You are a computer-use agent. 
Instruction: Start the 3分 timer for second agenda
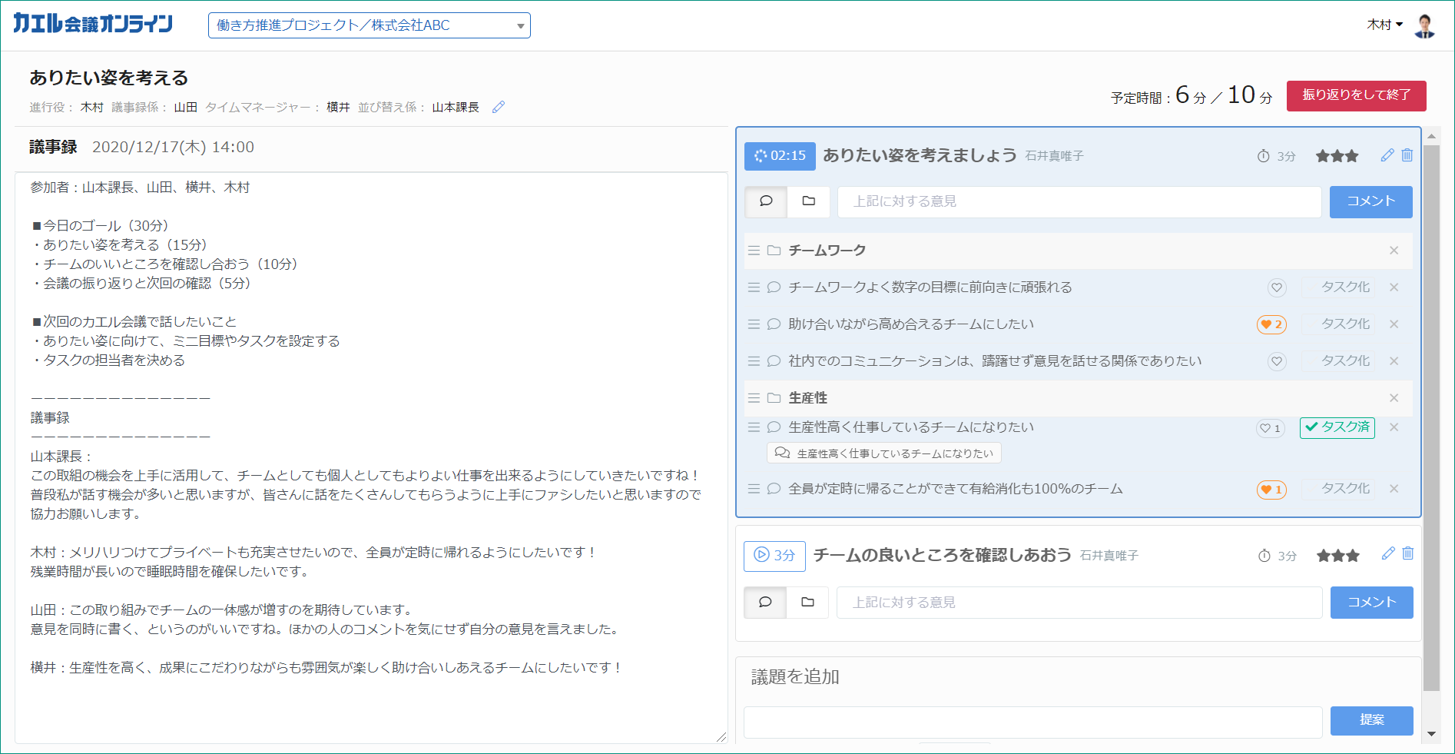(774, 556)
